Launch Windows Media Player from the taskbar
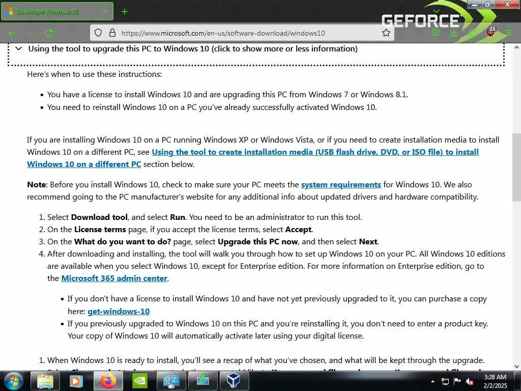 (76, 381)
